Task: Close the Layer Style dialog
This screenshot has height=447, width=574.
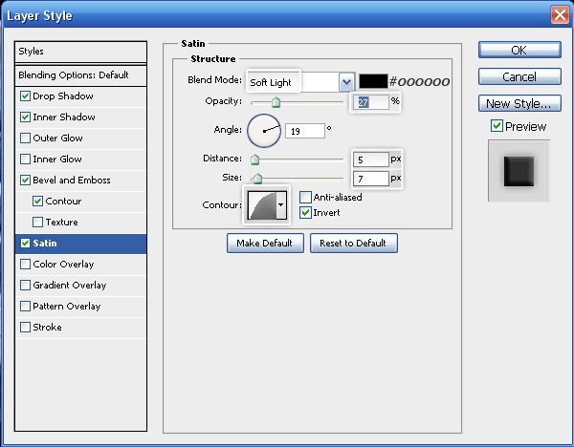Action: [x=560, y=15]
